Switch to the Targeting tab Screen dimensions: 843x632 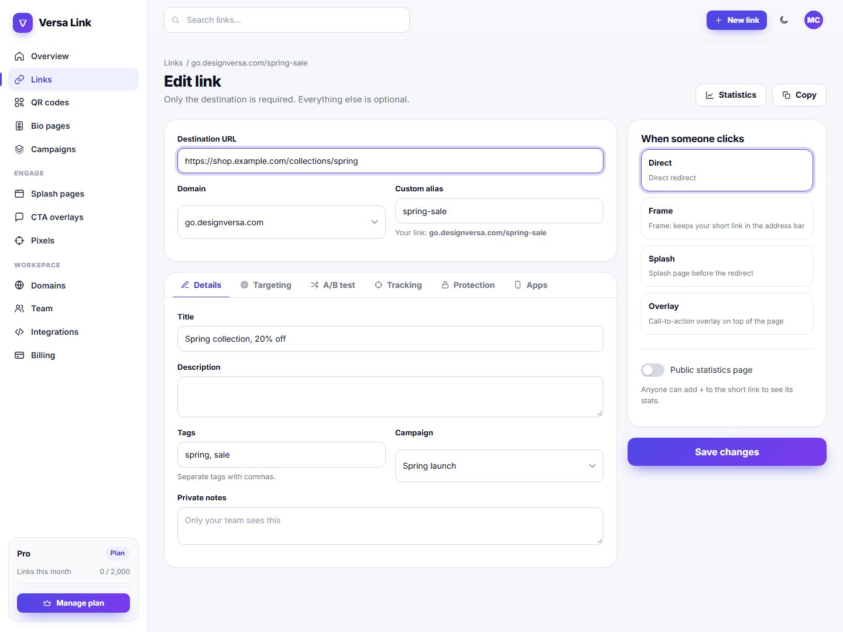tap(266, 285)
